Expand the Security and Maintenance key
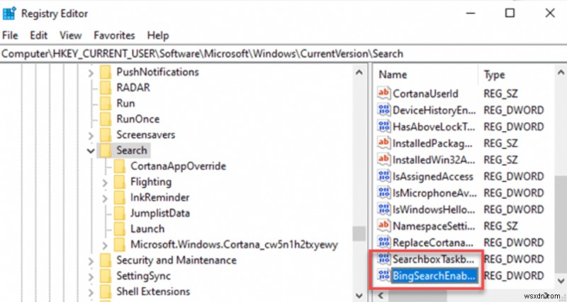The height and width of the screenshot is (302, 567). (x=91, y=261)
